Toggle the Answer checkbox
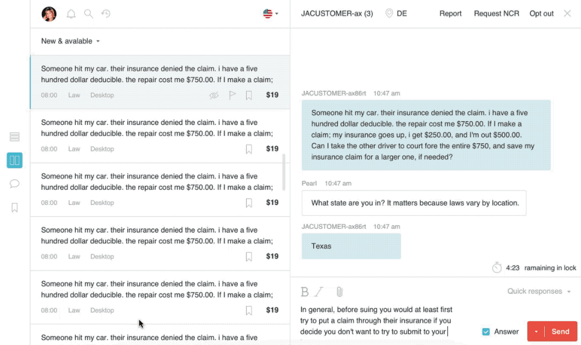 pos(486,331)
